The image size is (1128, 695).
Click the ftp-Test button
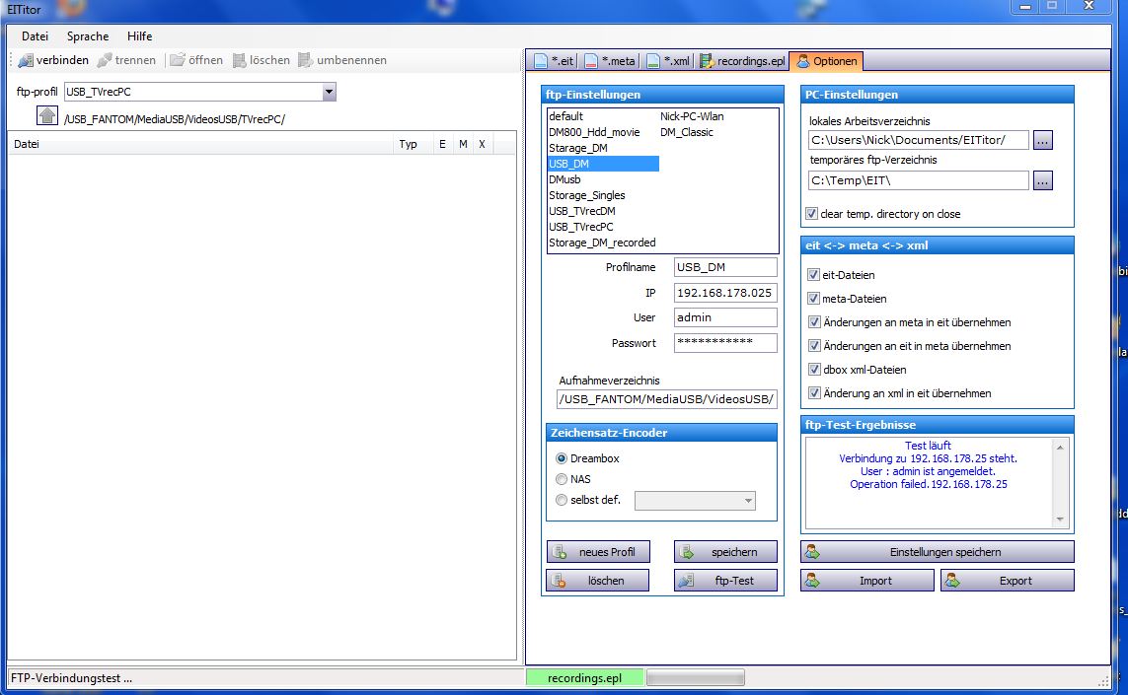[725, 581]
